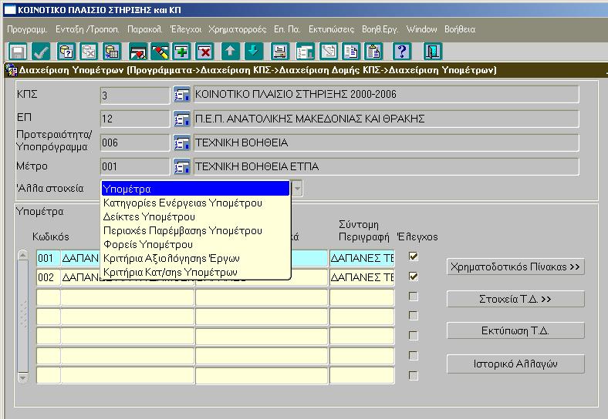The image size is (608, 419).
Task: Click the red X delete record icon
Action: [x=204, y=51]
